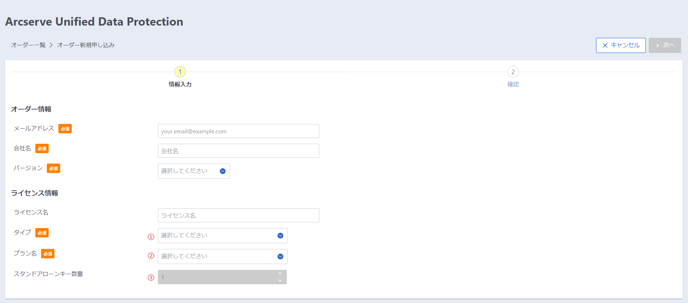Click the standalone key quantity number field

[x=216, y=277]
